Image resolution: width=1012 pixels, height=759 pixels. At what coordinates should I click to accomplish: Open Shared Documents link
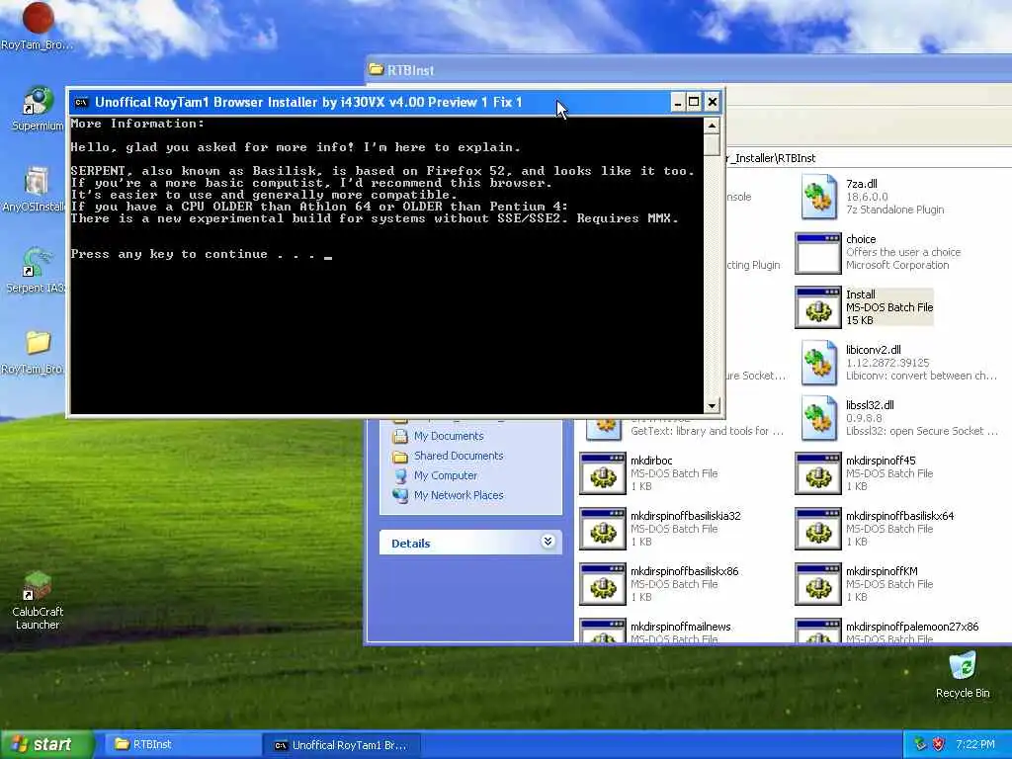tap(459, 456)
